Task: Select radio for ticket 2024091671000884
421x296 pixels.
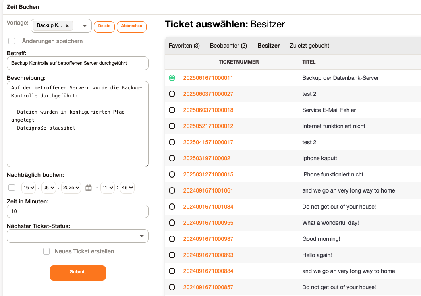Action: pyautogui.click(x=172, y=271)
